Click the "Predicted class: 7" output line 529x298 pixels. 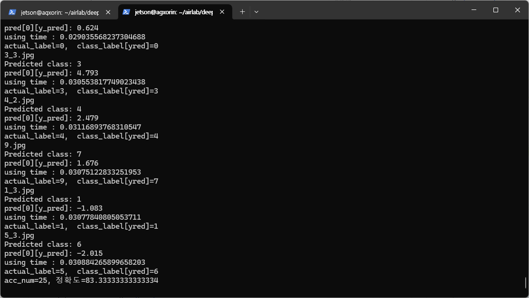point(43,154)
